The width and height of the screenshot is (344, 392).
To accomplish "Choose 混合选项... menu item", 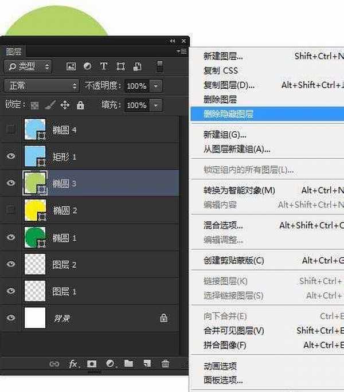I will coord(267,225).
